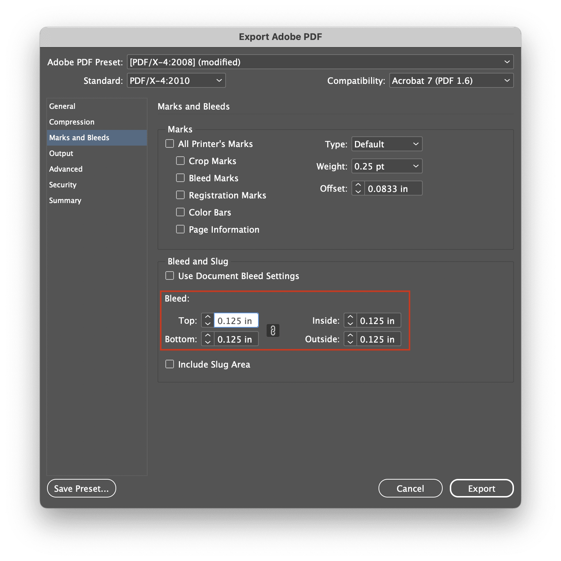561x561 pixels.
Task: Select the General section
Action: click(x=97, y=106)
